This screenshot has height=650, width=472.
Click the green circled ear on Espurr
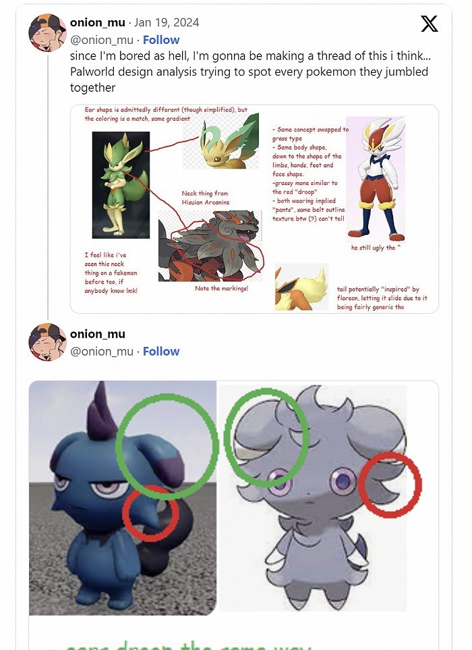click(x=266, y=437)
